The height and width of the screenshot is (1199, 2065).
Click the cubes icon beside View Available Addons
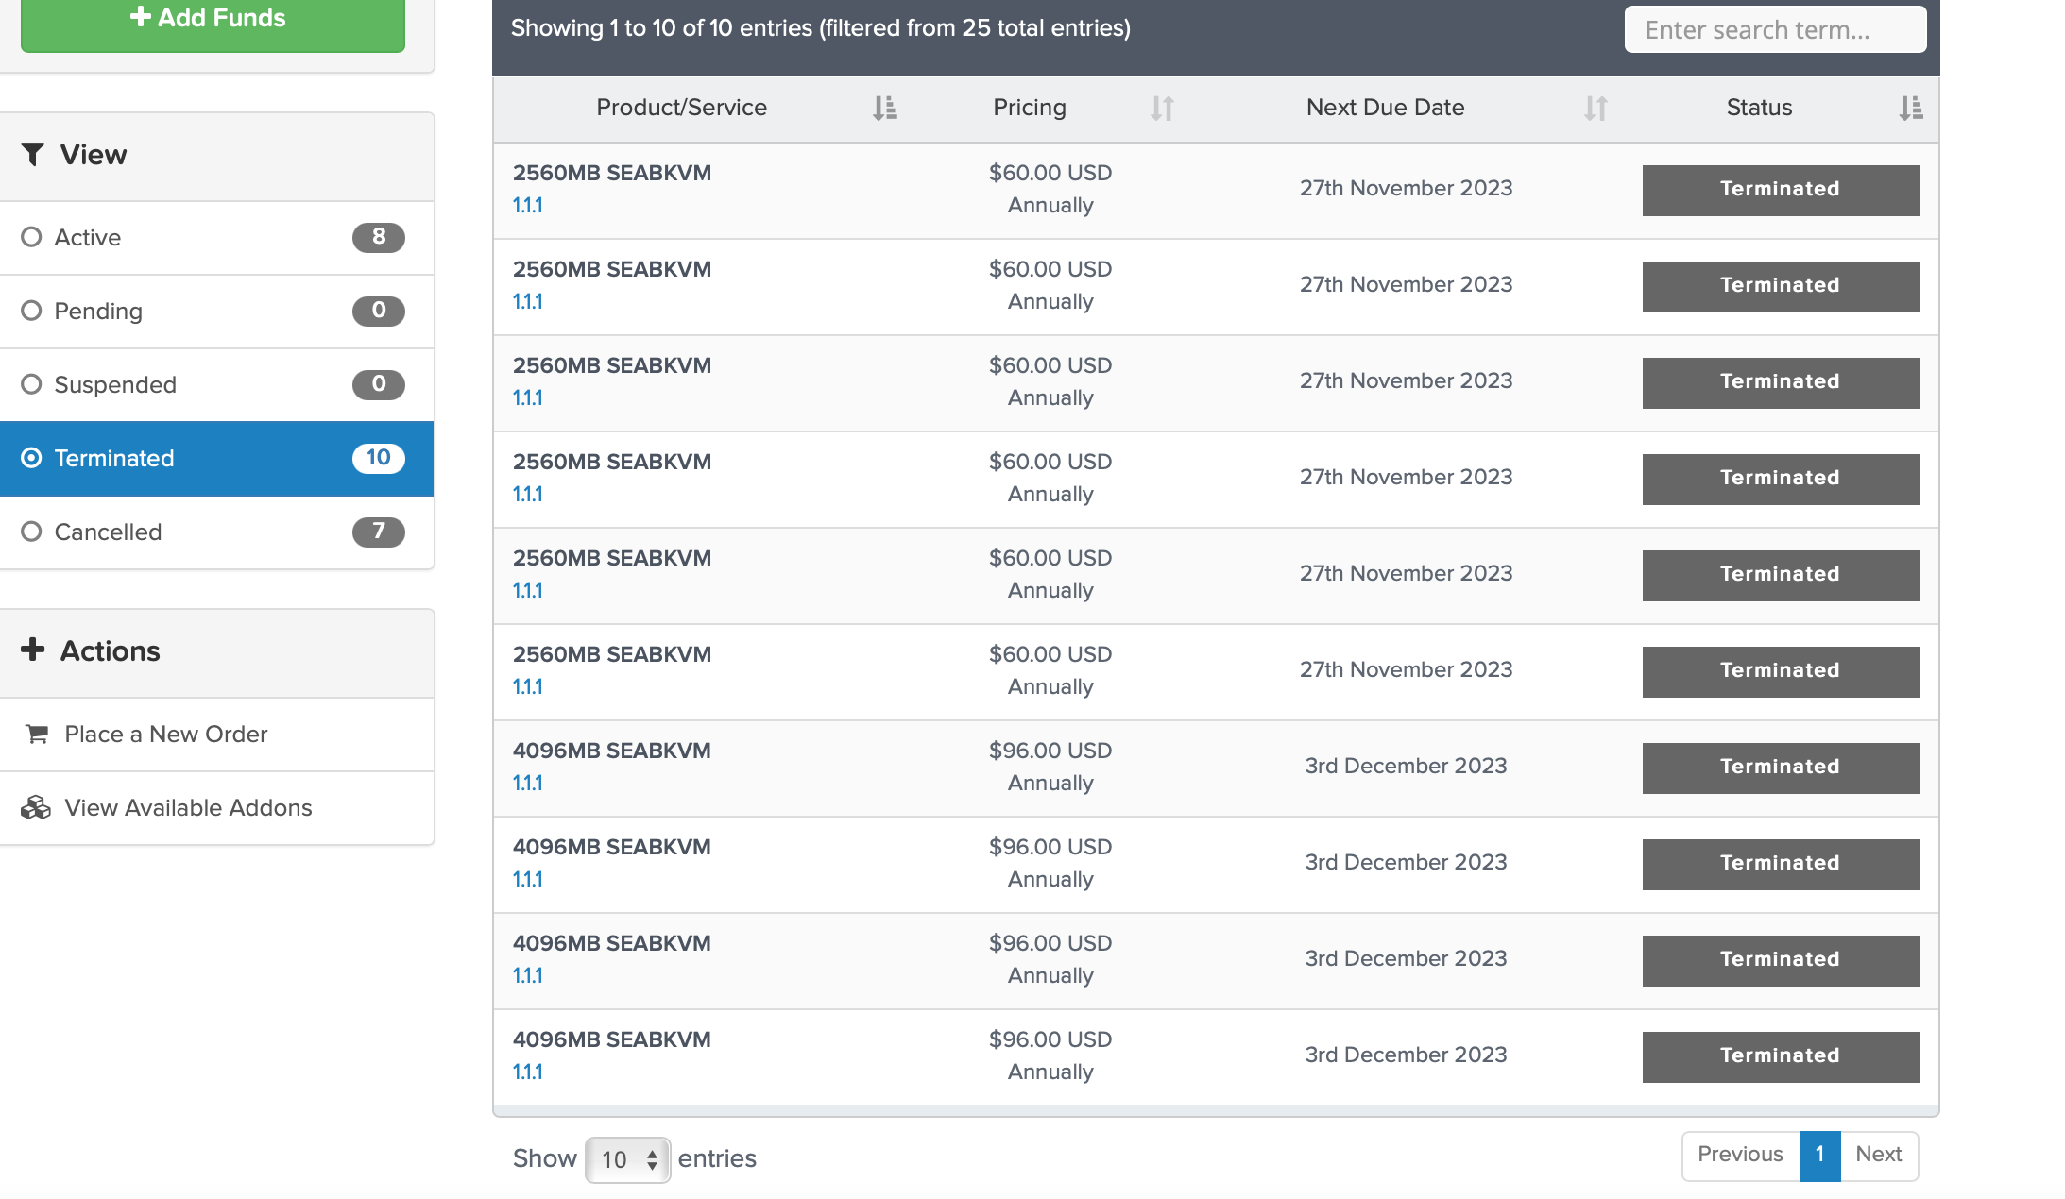36,808
